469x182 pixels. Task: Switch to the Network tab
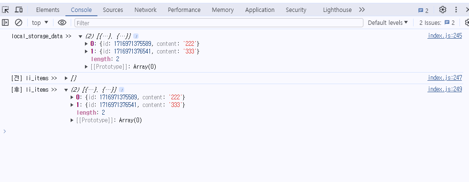(x=145, y=10)
